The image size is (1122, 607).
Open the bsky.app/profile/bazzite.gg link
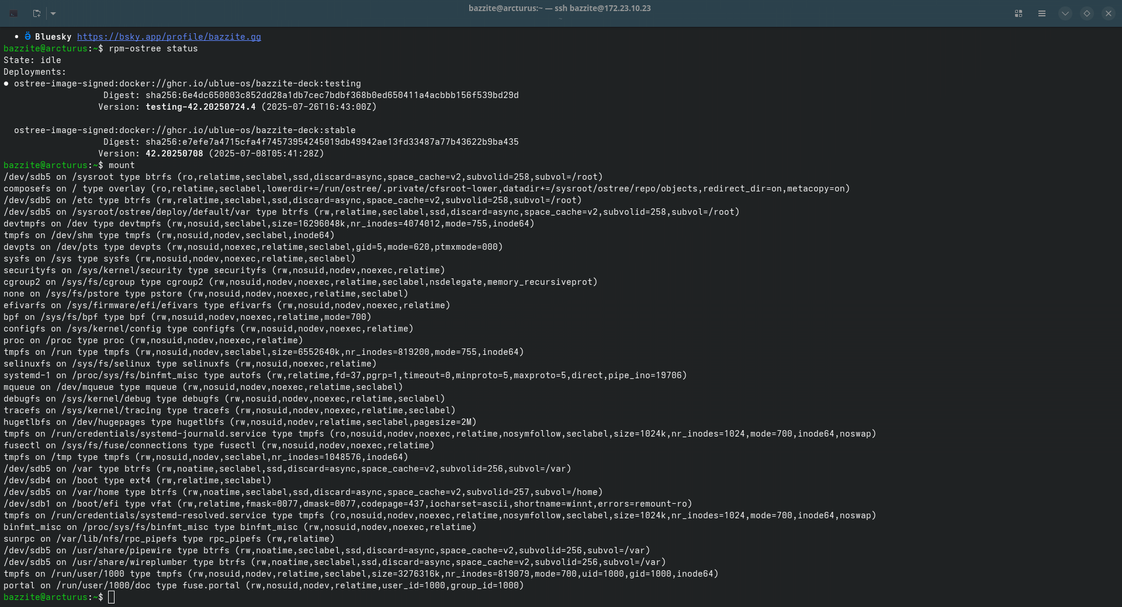pos(169,37)
